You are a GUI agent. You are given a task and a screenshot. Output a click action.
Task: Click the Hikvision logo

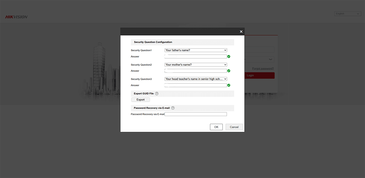[x=17, y=17]
